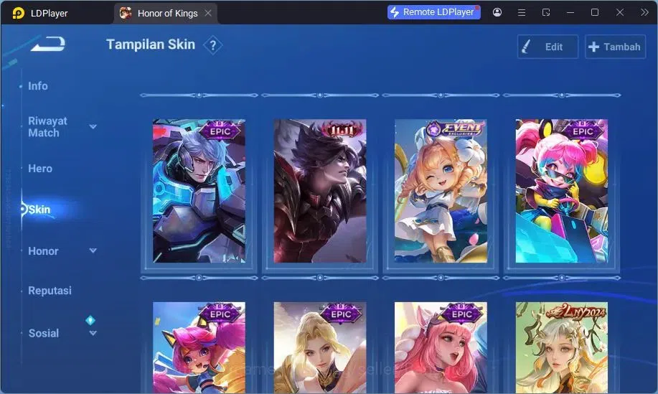Open the Riwayat Match section
The image size is (658, 394).
click(47, 127)
